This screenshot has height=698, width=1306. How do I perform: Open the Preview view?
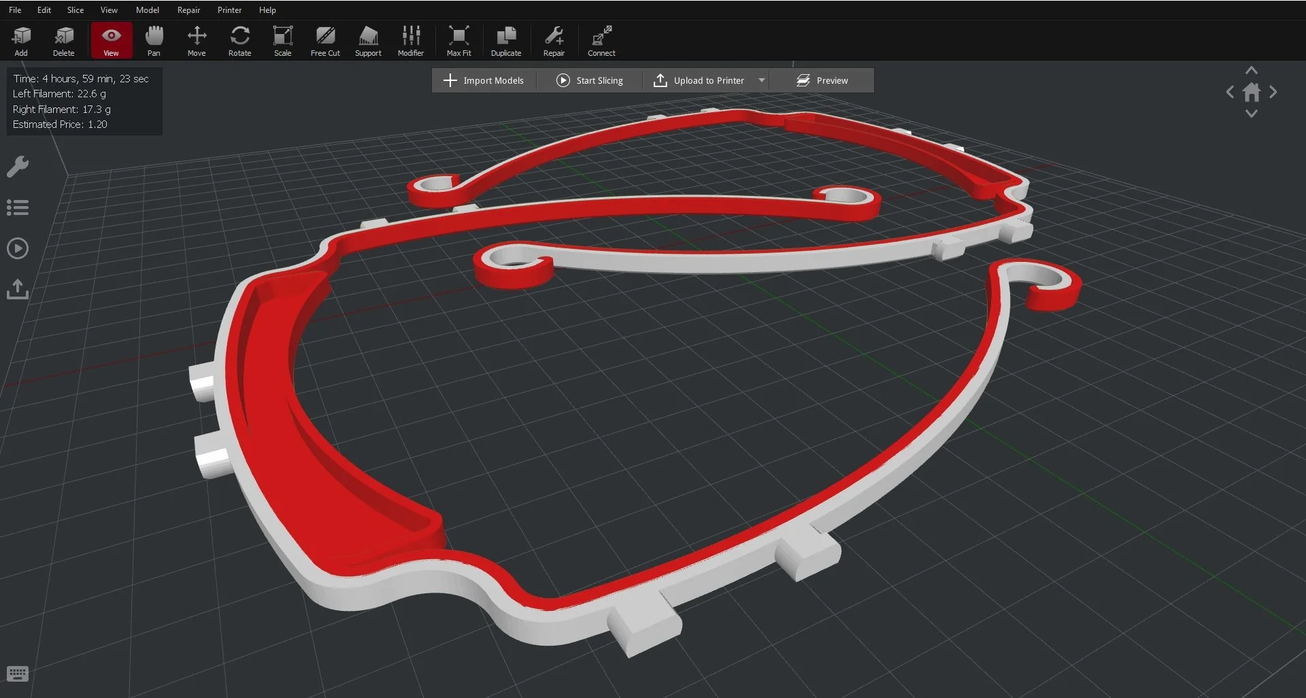[822, 80]
